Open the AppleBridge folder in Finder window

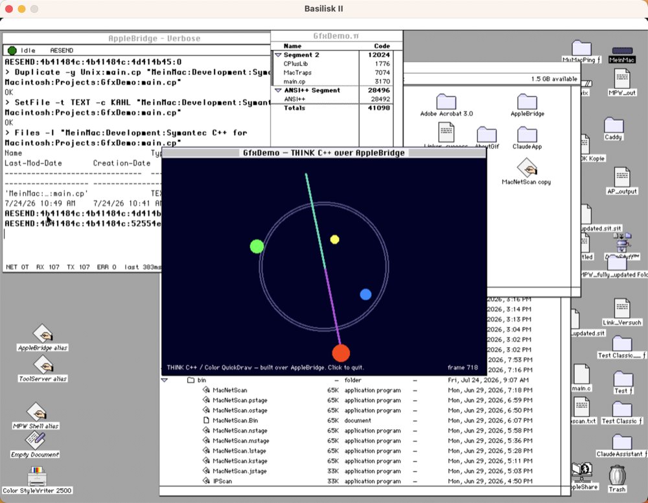click(527, 102)
